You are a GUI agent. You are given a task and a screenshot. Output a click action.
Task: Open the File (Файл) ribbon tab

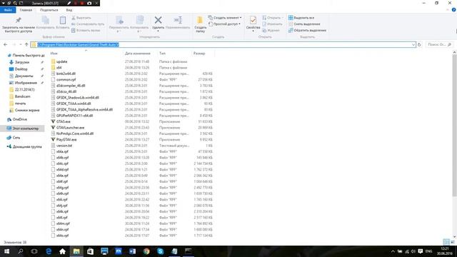click(8, 10)
